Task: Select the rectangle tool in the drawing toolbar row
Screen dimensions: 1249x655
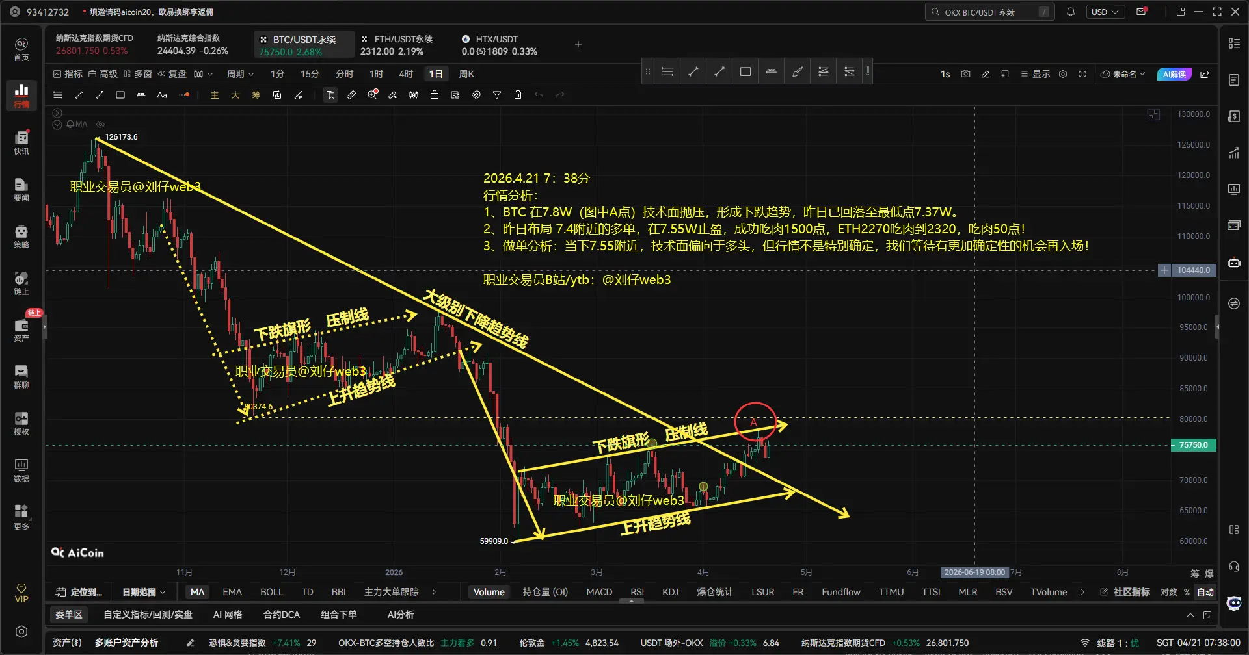Action: tap(120, 95)
